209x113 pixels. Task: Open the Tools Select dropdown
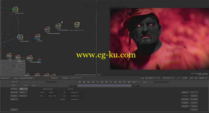[153, 78]
